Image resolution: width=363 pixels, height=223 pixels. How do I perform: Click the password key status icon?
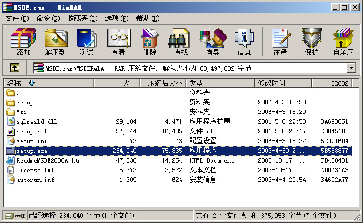20,216
